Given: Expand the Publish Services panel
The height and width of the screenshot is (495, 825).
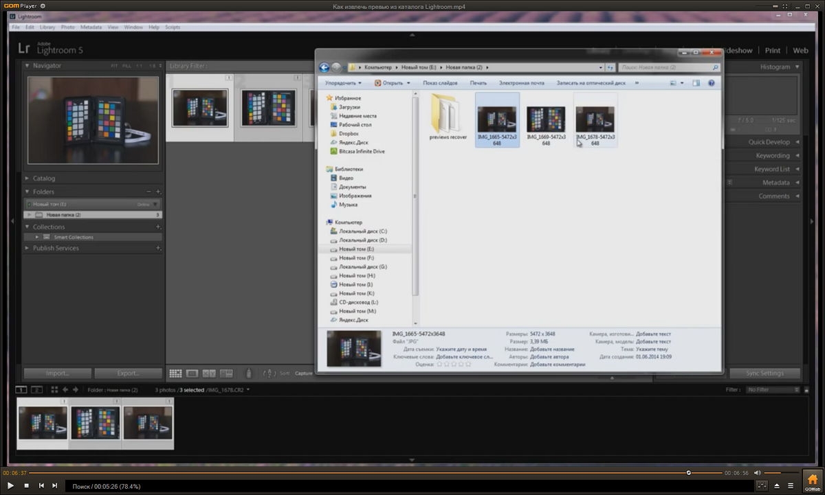Looking at the screenshot, I should tap(27, 249).
